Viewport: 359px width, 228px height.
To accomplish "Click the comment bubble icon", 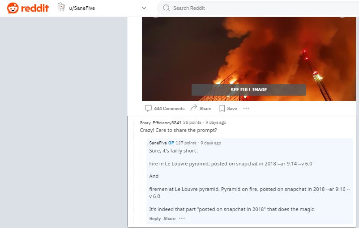I will [x=148, y=108].
